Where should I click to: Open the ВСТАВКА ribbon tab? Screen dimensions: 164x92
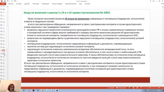pyautogui.click(x=19, y=4)
